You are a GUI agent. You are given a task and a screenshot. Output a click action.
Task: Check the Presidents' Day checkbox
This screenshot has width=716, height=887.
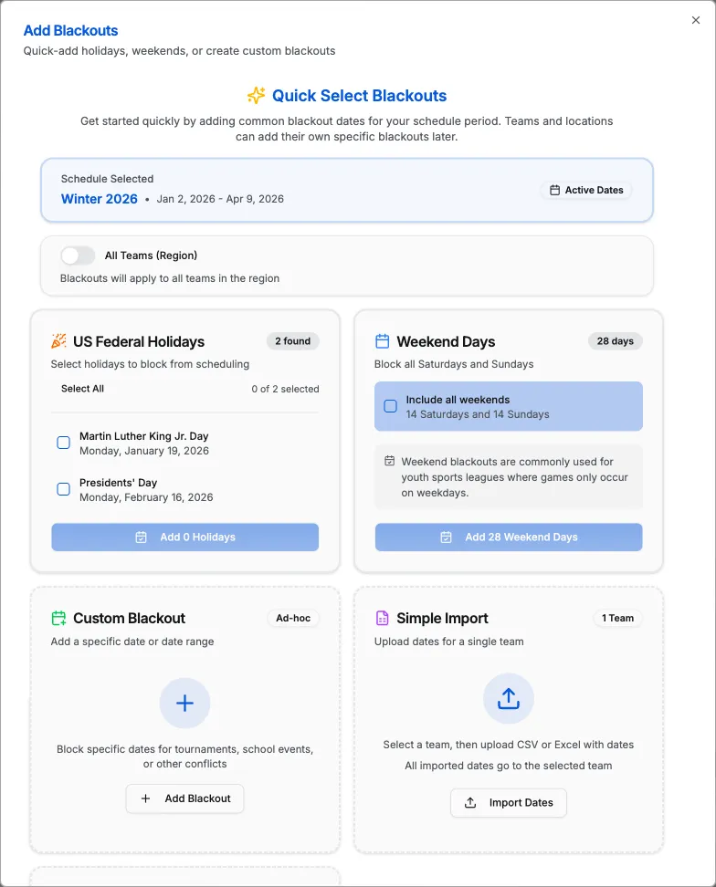63,489
